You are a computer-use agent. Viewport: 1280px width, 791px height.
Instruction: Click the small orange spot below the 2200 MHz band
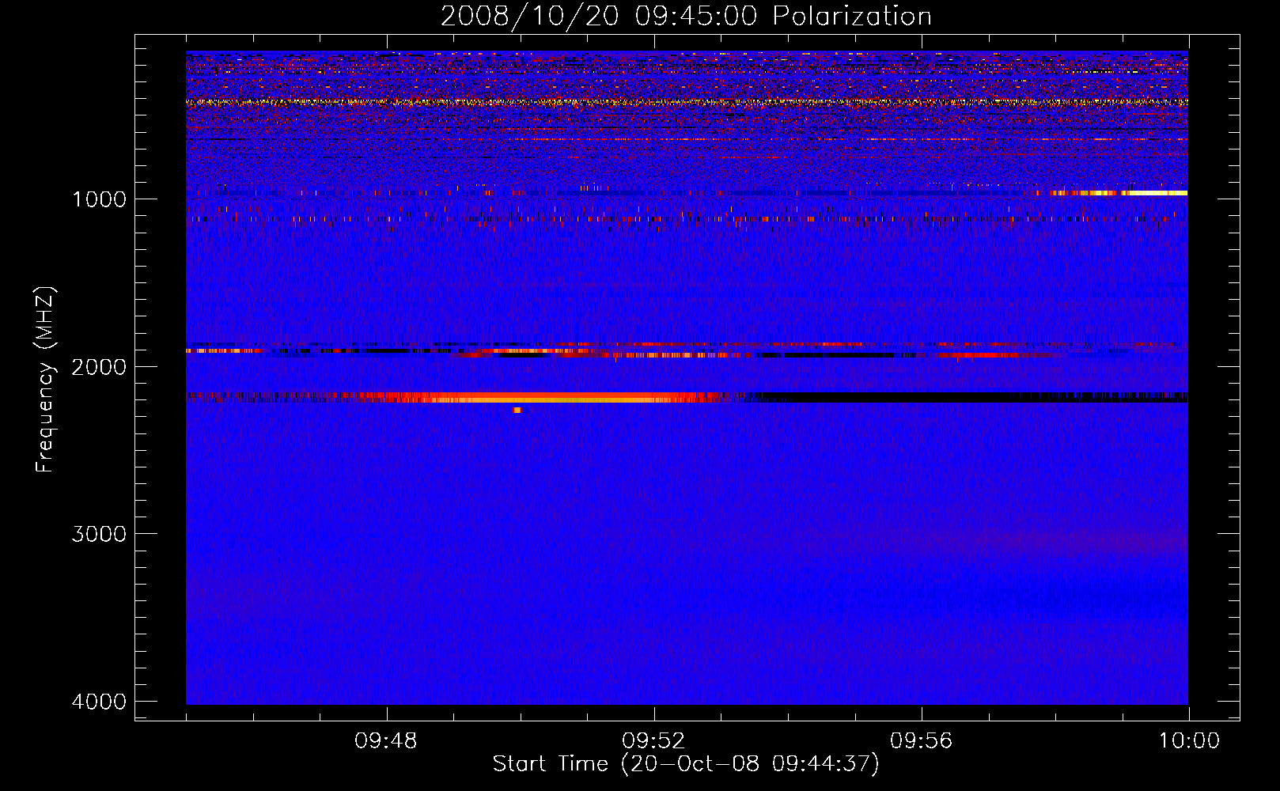click(x=517, y=410)
